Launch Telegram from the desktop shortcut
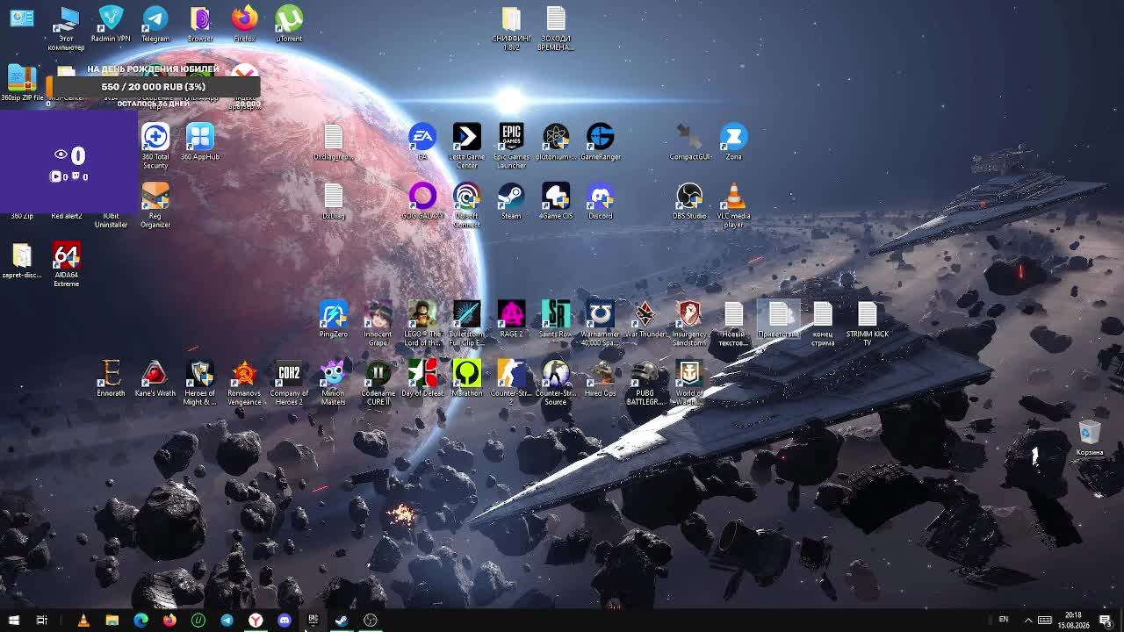The image size is (1124, 632). point(155,24)
